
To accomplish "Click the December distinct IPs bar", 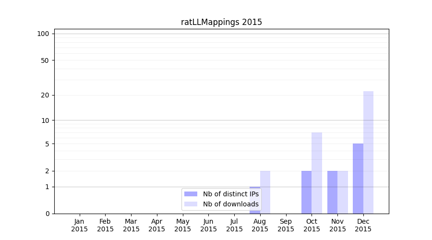I will click(358, 179).
